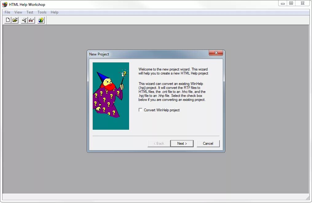Close the New Project dialog

[216, 53]
